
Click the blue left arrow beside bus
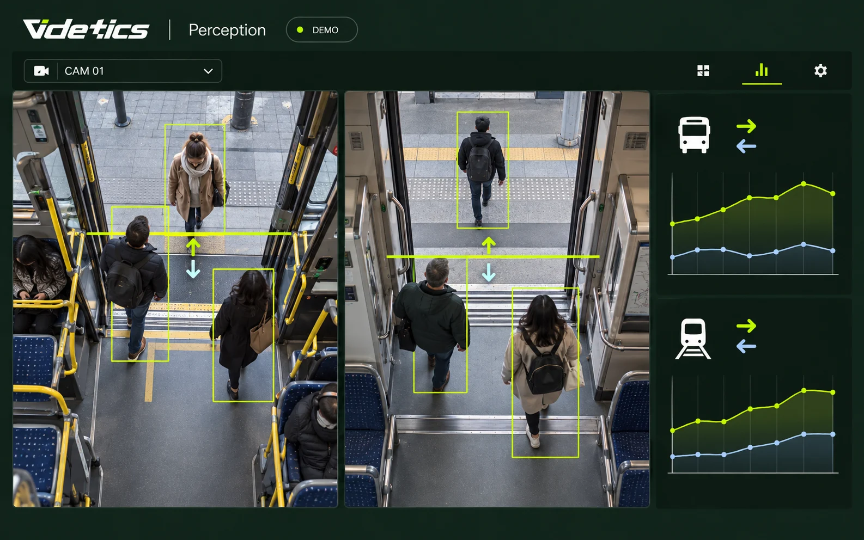(746, 146)
